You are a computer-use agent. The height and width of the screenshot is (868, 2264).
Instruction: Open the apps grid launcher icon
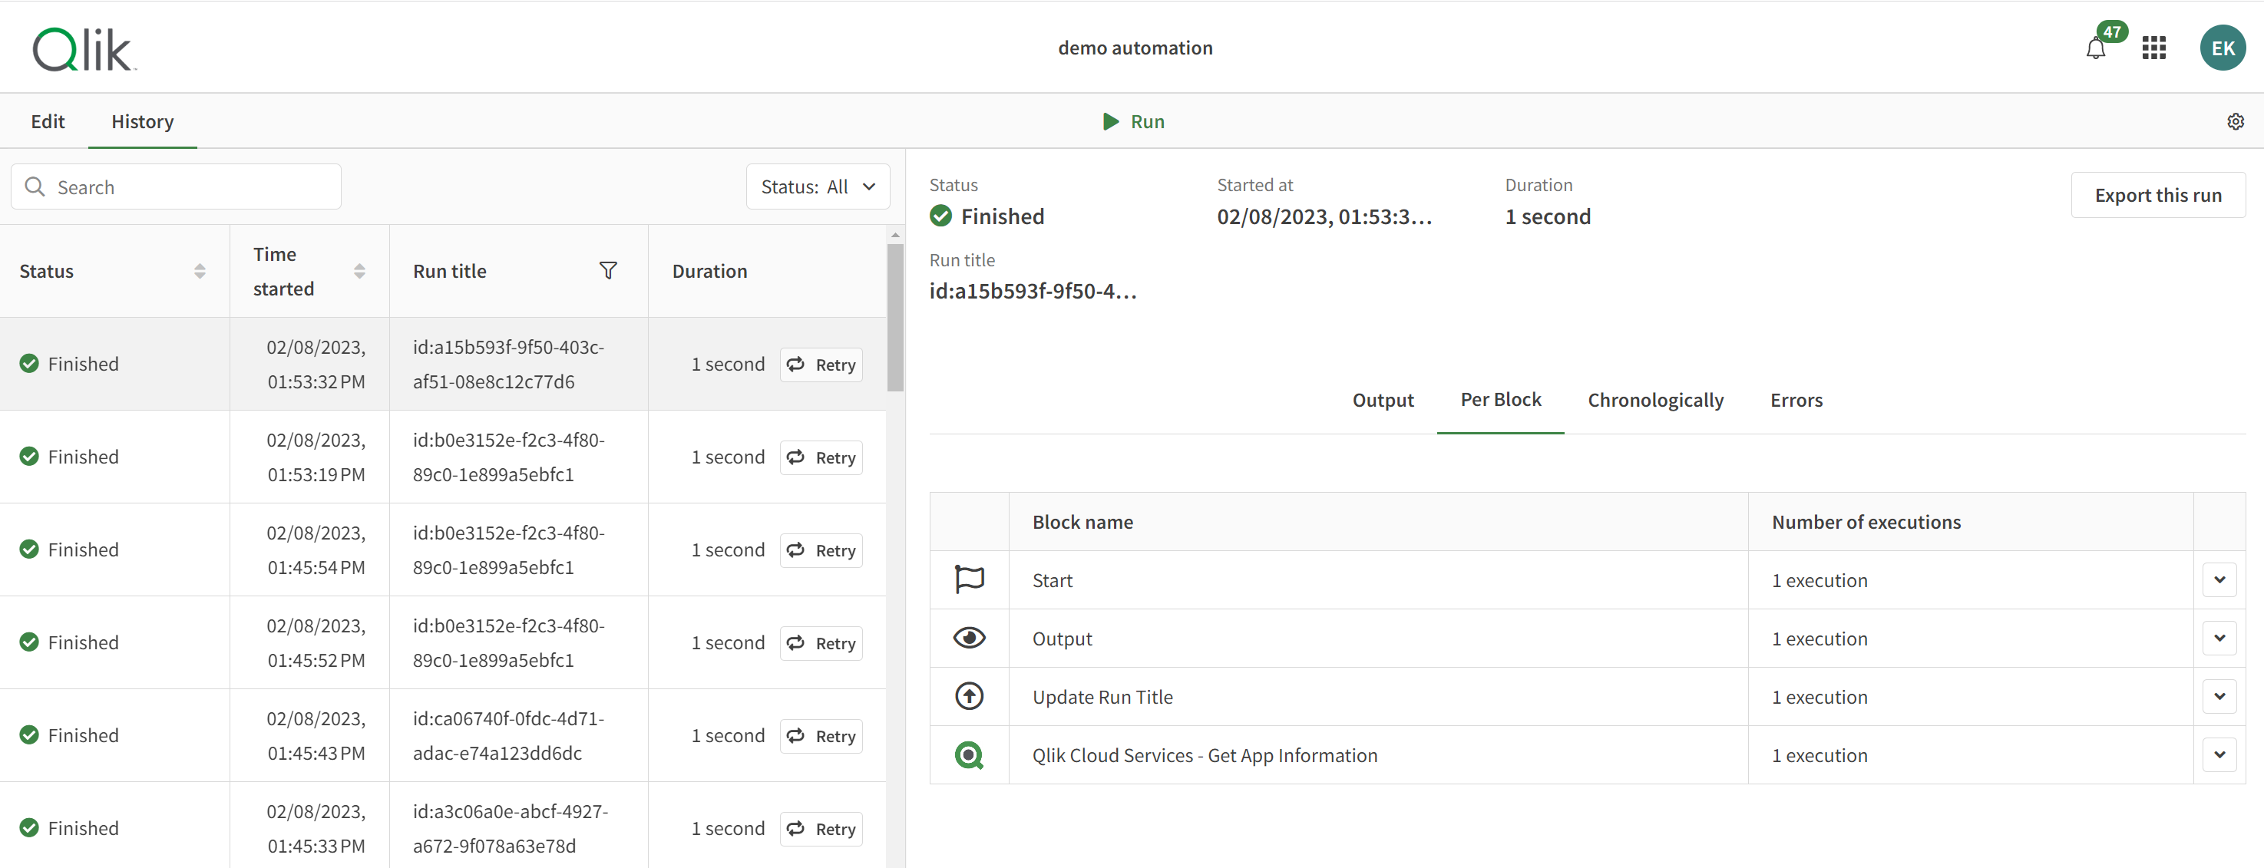2153,48
